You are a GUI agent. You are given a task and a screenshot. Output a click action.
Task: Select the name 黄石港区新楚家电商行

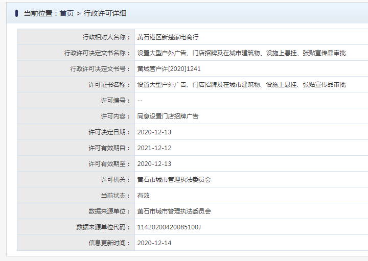click(168, 37)
